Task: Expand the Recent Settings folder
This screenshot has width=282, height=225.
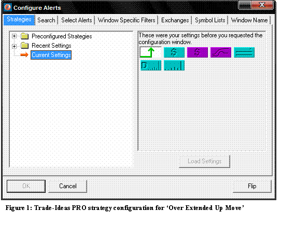Action: 14,46
